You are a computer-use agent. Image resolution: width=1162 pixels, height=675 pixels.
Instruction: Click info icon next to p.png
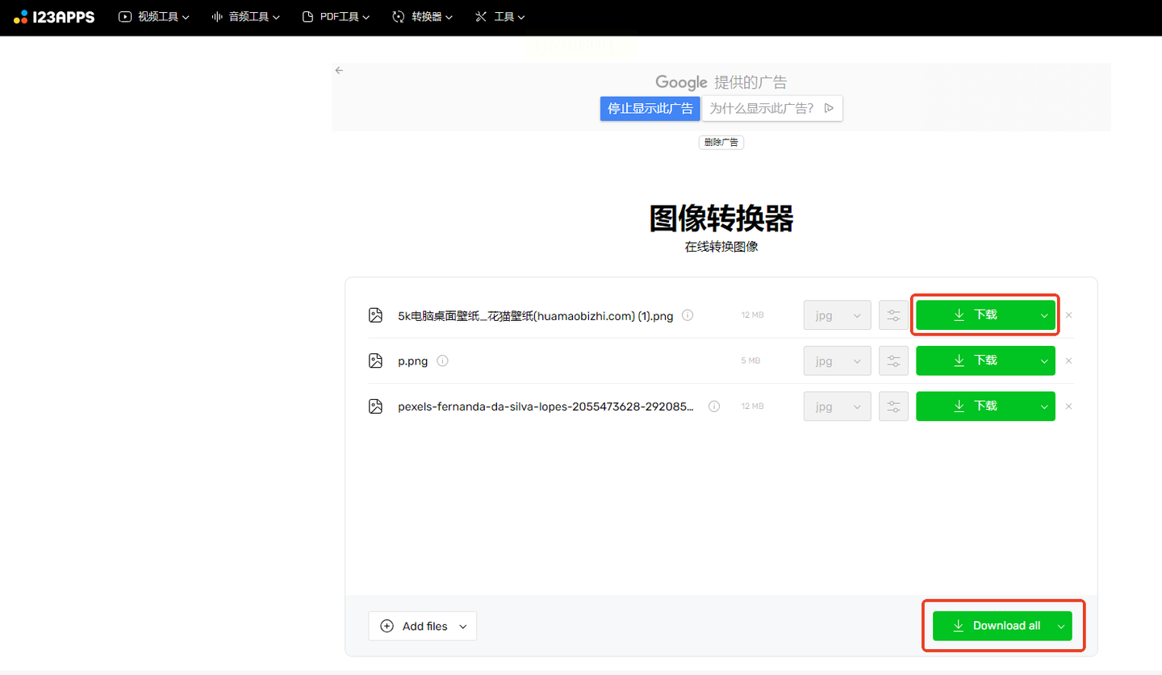(442, 360)
